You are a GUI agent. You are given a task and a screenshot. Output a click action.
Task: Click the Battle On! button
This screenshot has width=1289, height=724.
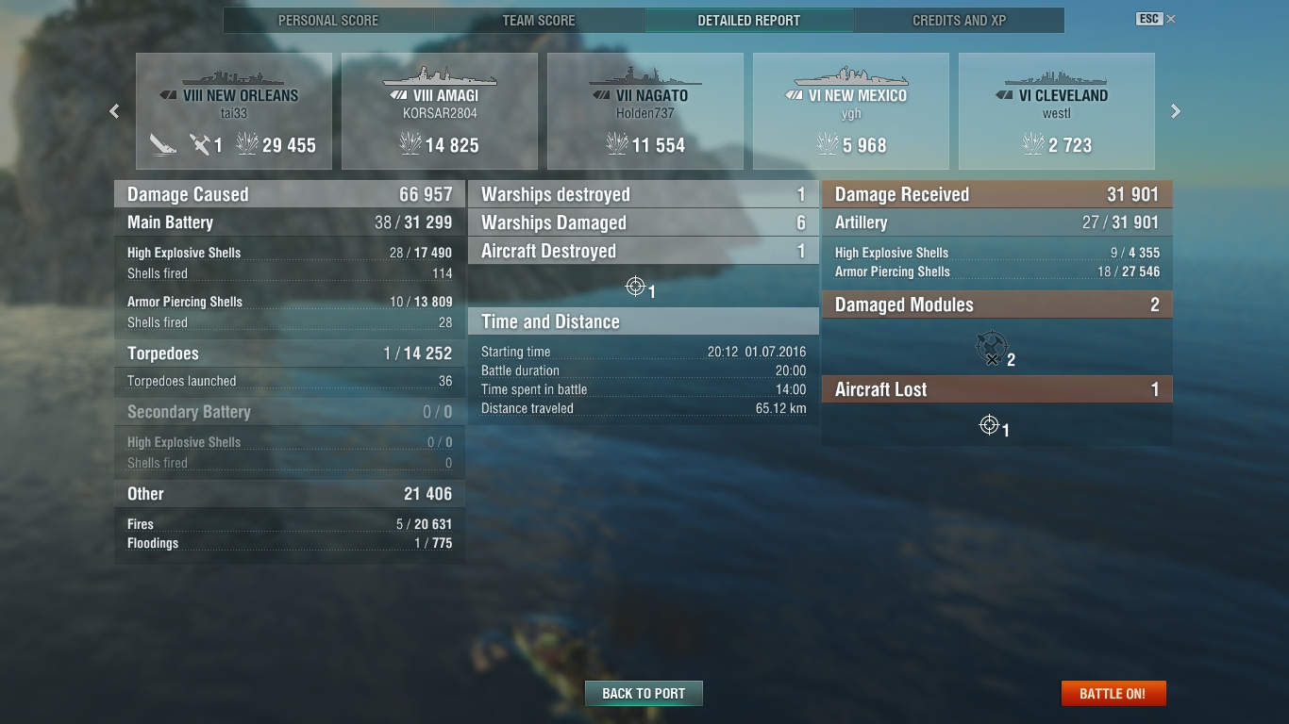(x=1113, y=693)
